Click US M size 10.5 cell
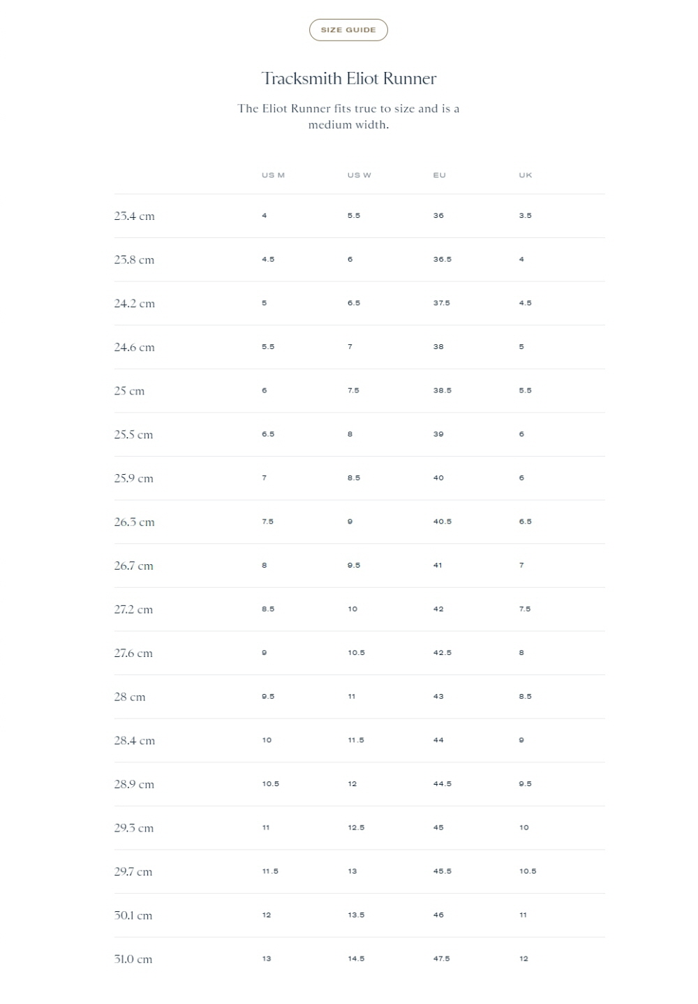Viewport: 698px width, 1004px height. pos(270,784)
